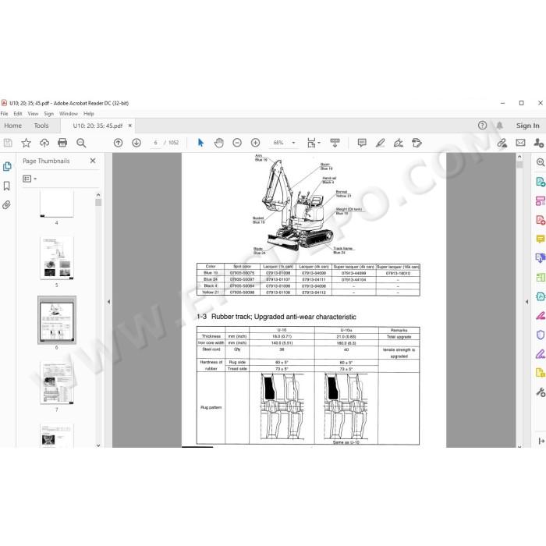
Task: Print the document using printer icon
Action: click(x=62, y=143)
